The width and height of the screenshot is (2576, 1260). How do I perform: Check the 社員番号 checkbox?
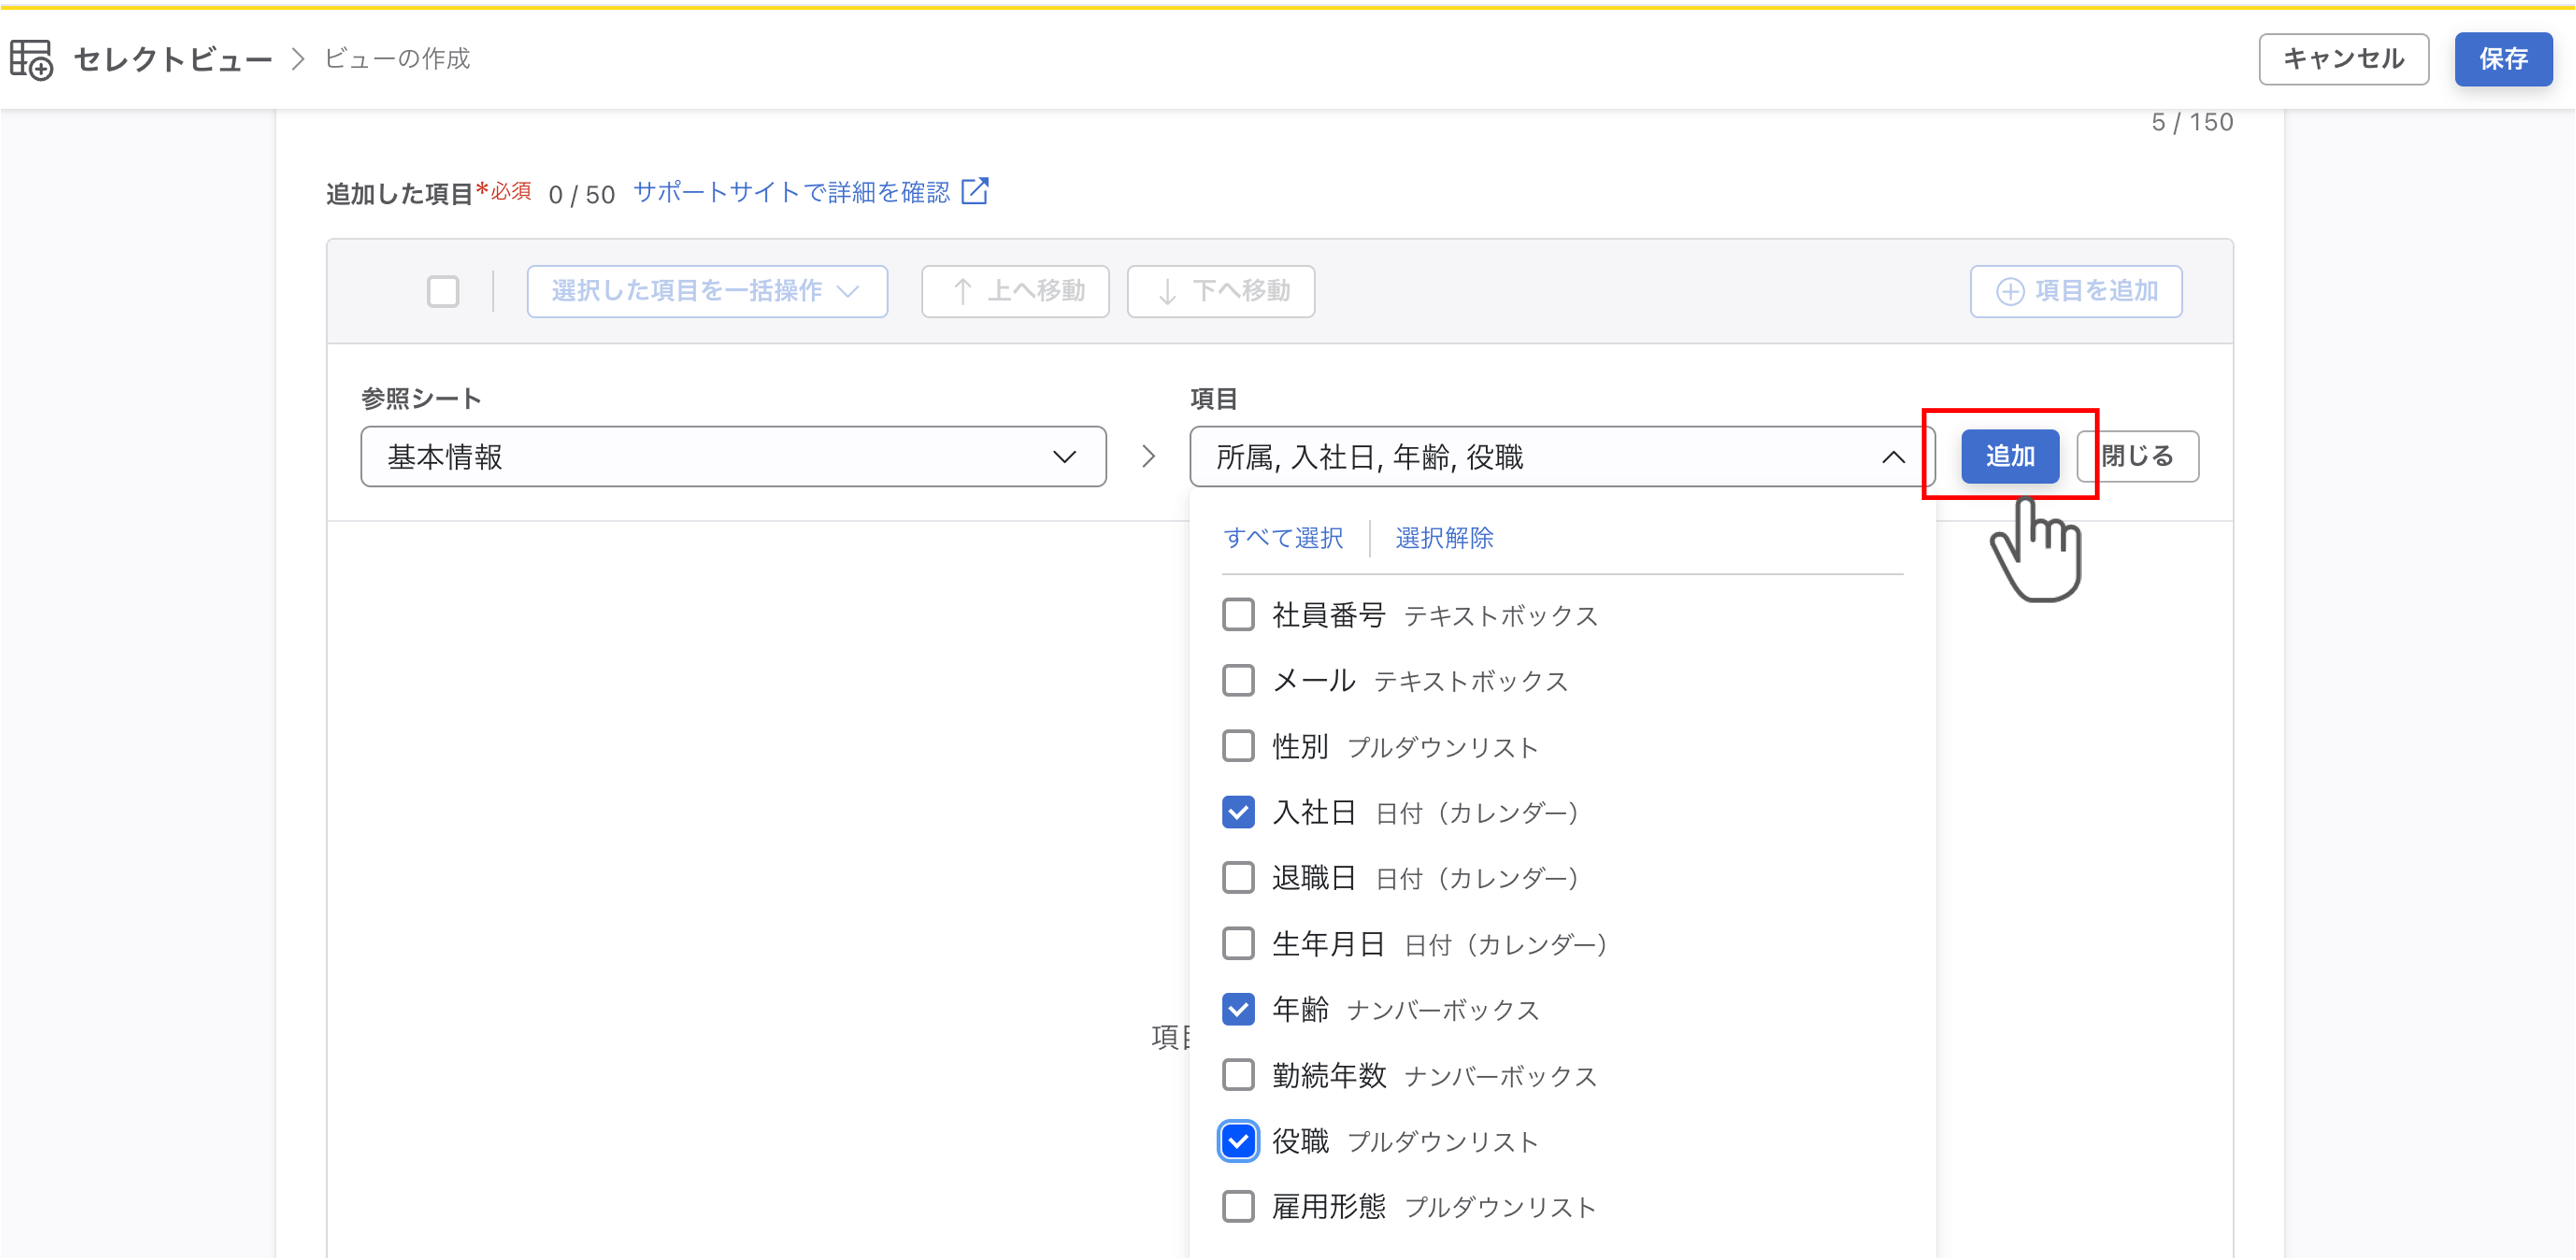pos(1238,615)
